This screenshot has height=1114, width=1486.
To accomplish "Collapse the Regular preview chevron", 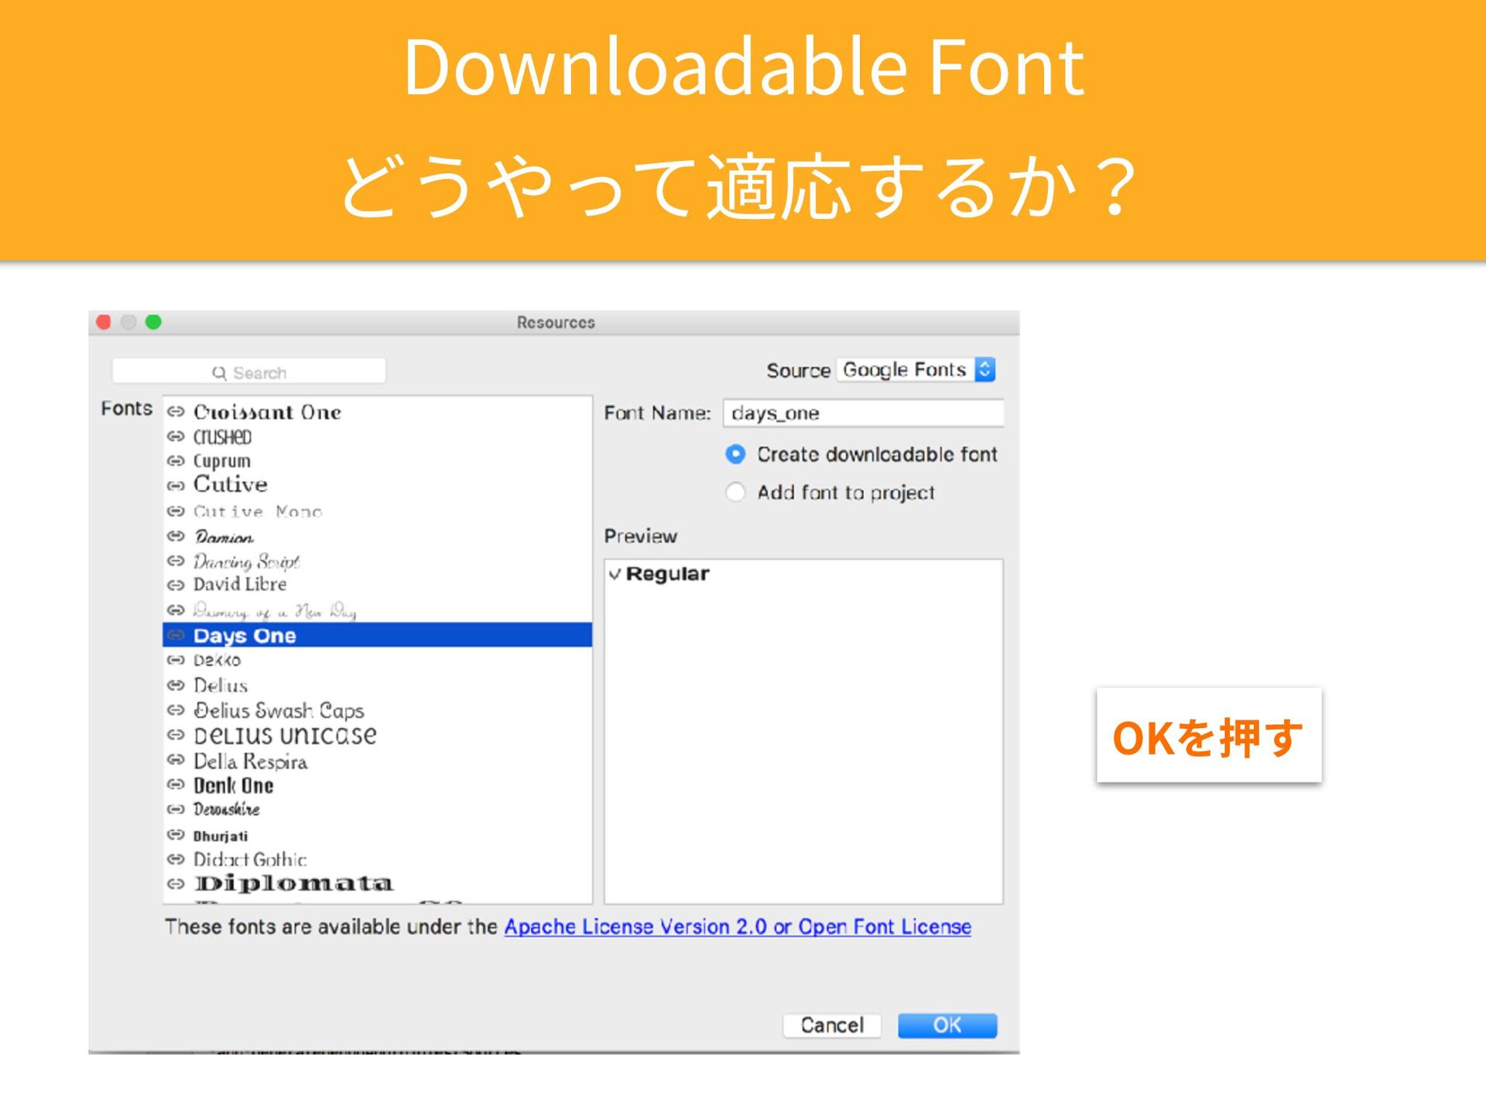I will [615, 574].
